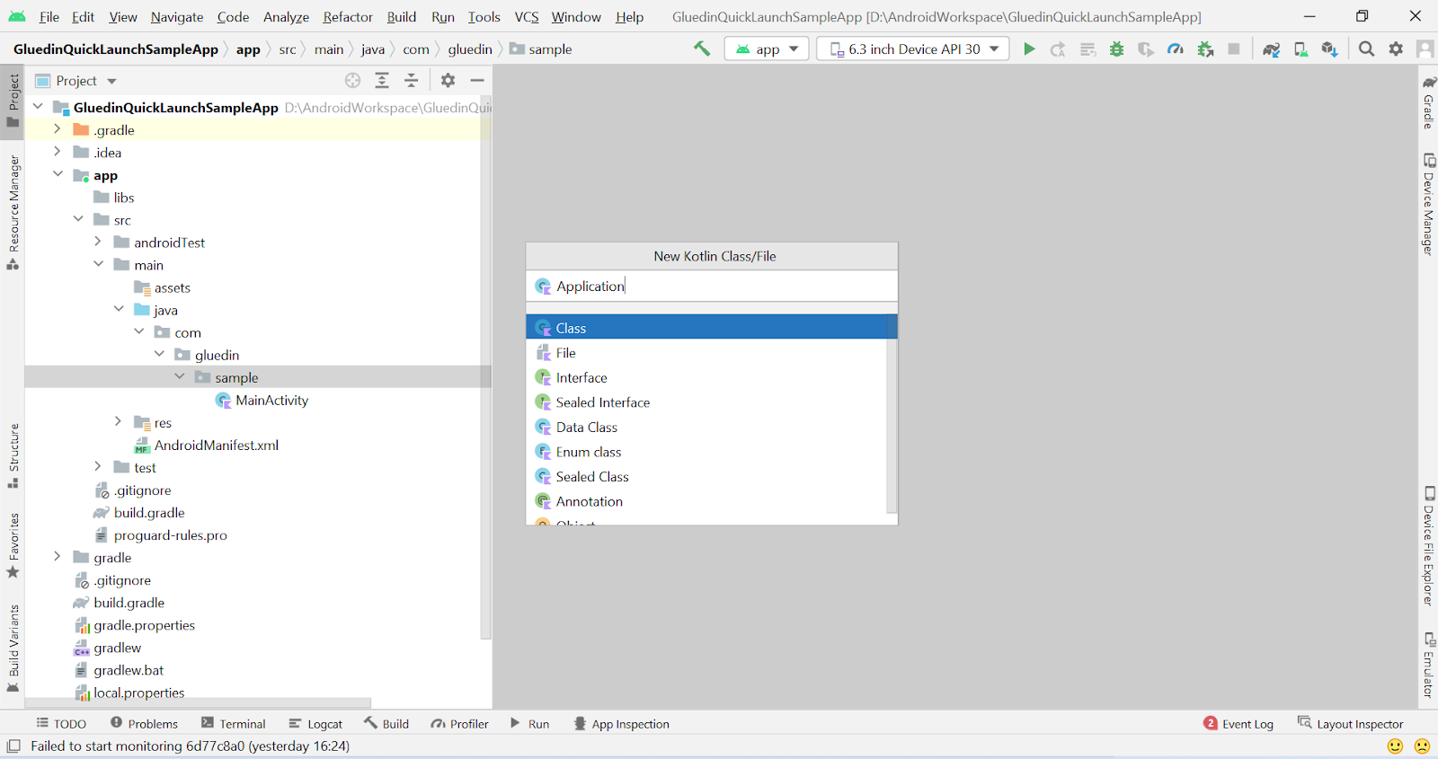Open the Terminal tool window button
Viewport: 1438px width, 759px height.
coord(234,723)
